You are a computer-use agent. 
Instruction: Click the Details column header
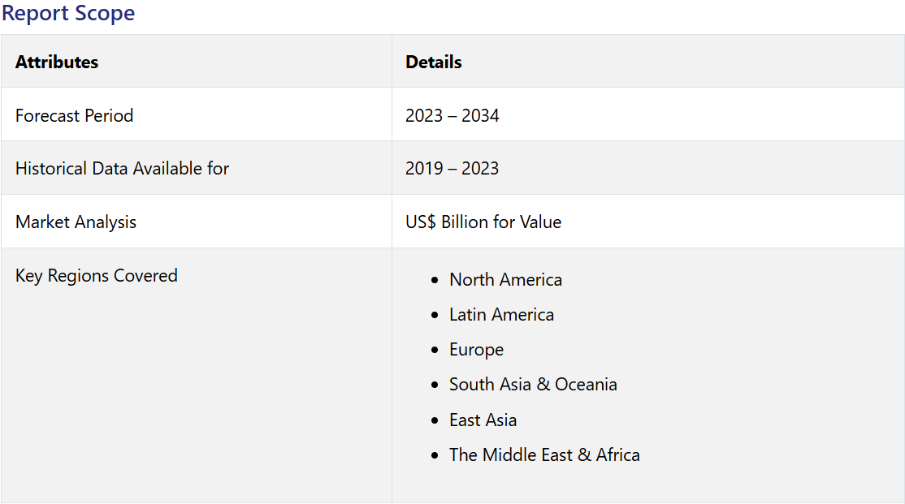coord(434,62)
